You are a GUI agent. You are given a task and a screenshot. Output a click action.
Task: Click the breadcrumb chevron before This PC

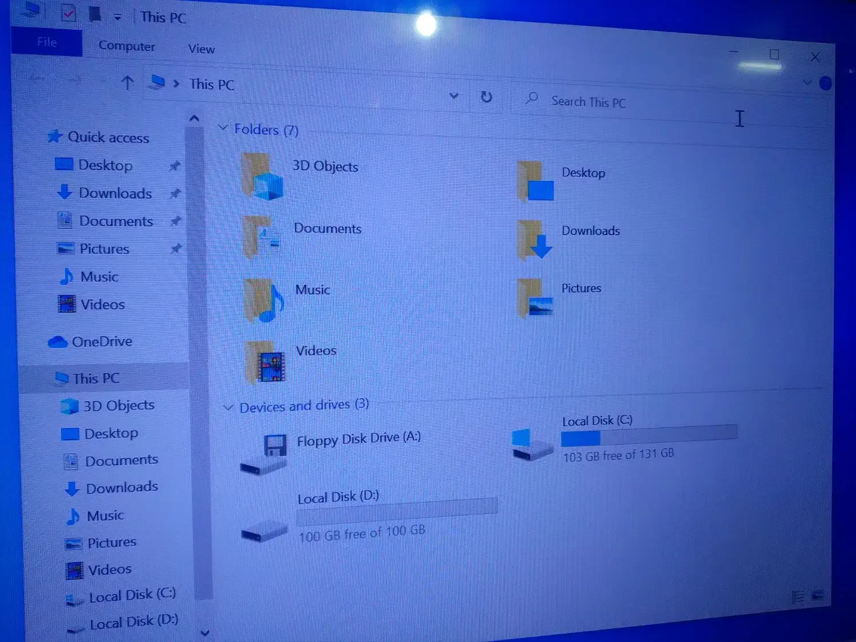176,83
